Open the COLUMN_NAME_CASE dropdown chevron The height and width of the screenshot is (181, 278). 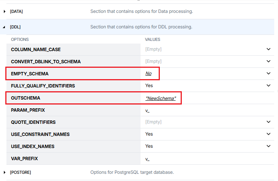269,49
